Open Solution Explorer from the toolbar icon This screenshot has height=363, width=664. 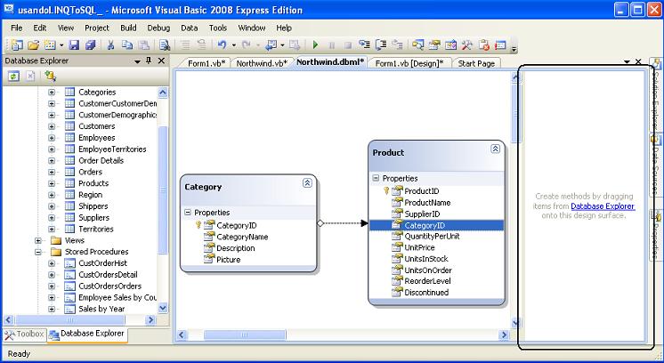coord(418,44)
